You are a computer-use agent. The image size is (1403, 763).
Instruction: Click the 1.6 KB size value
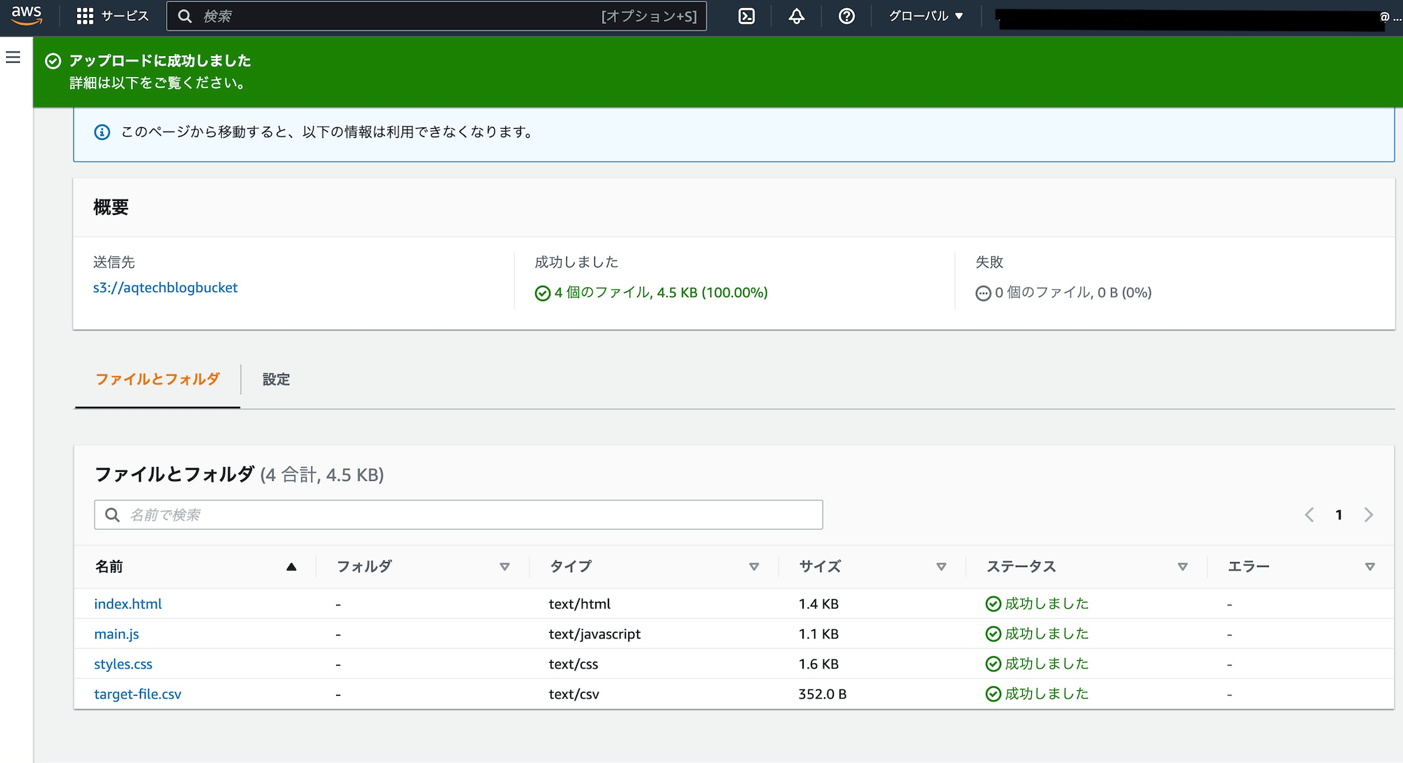pyautogui.click(x=819, y=664)
